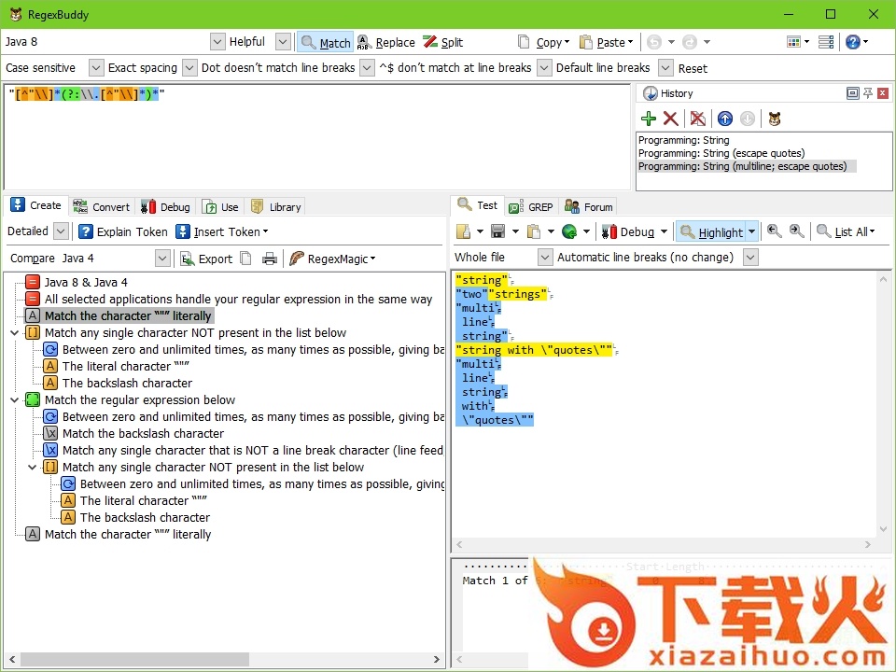The height and width of the screenshot is (672, 896).
Task: Switch to the Create tab
Action: pos(36,205)
